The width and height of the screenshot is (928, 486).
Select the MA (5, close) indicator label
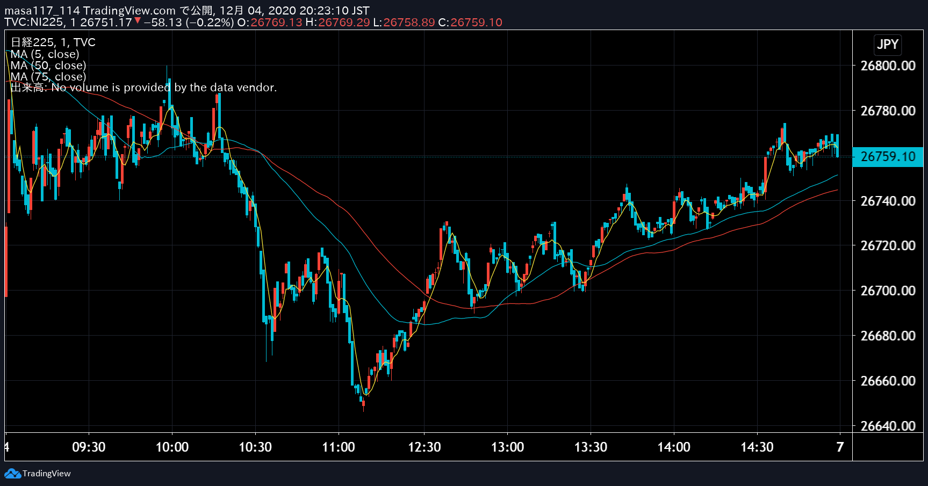coord(45,54)
